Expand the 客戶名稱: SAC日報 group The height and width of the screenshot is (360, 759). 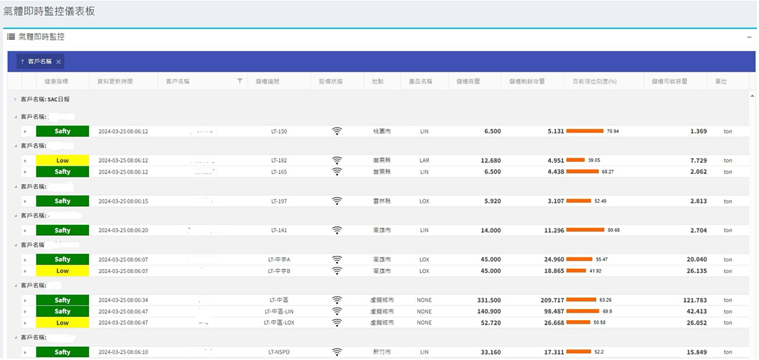[x=15, y=99]
